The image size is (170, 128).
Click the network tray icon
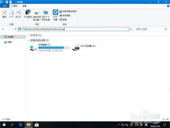coord(123,125)
